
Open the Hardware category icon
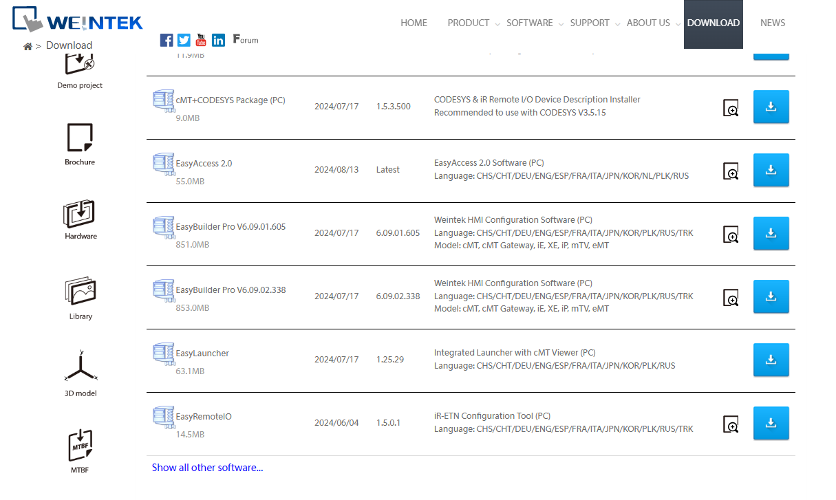(x=81, y=215)
